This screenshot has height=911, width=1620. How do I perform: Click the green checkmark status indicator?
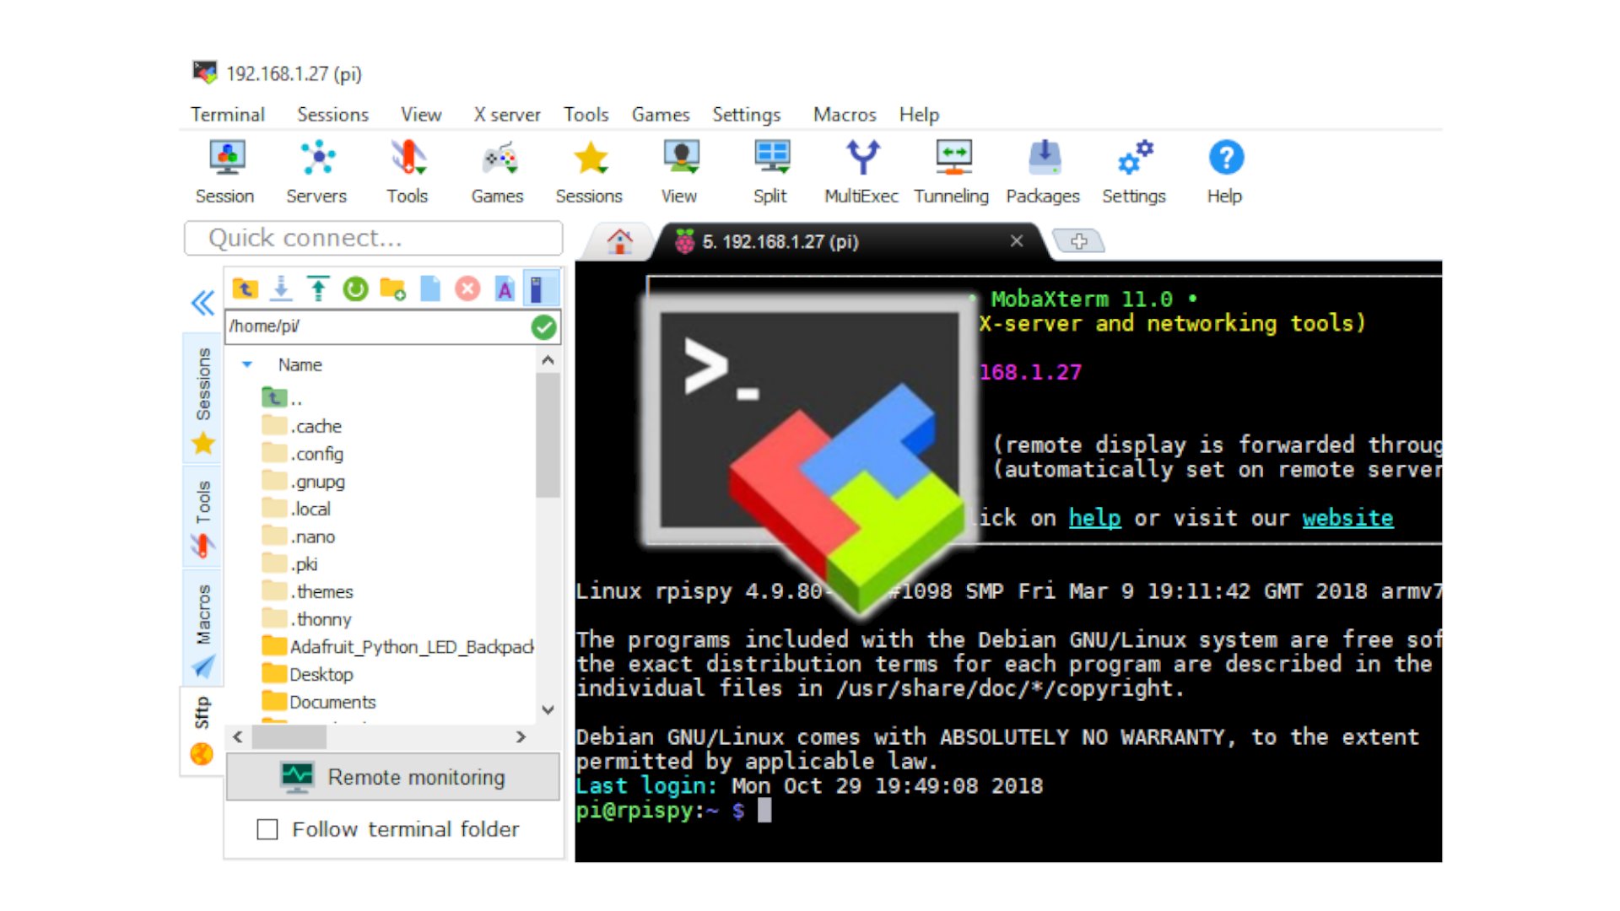[543, 327]
